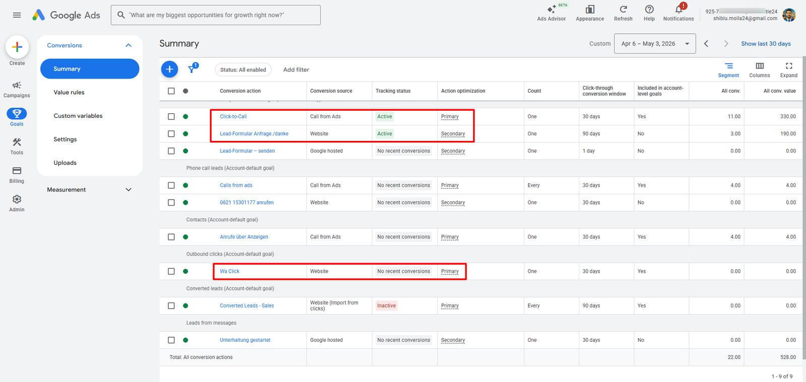
Task: Open Unterhaltung gestartet conversion action
Action: tap(245, 340)
